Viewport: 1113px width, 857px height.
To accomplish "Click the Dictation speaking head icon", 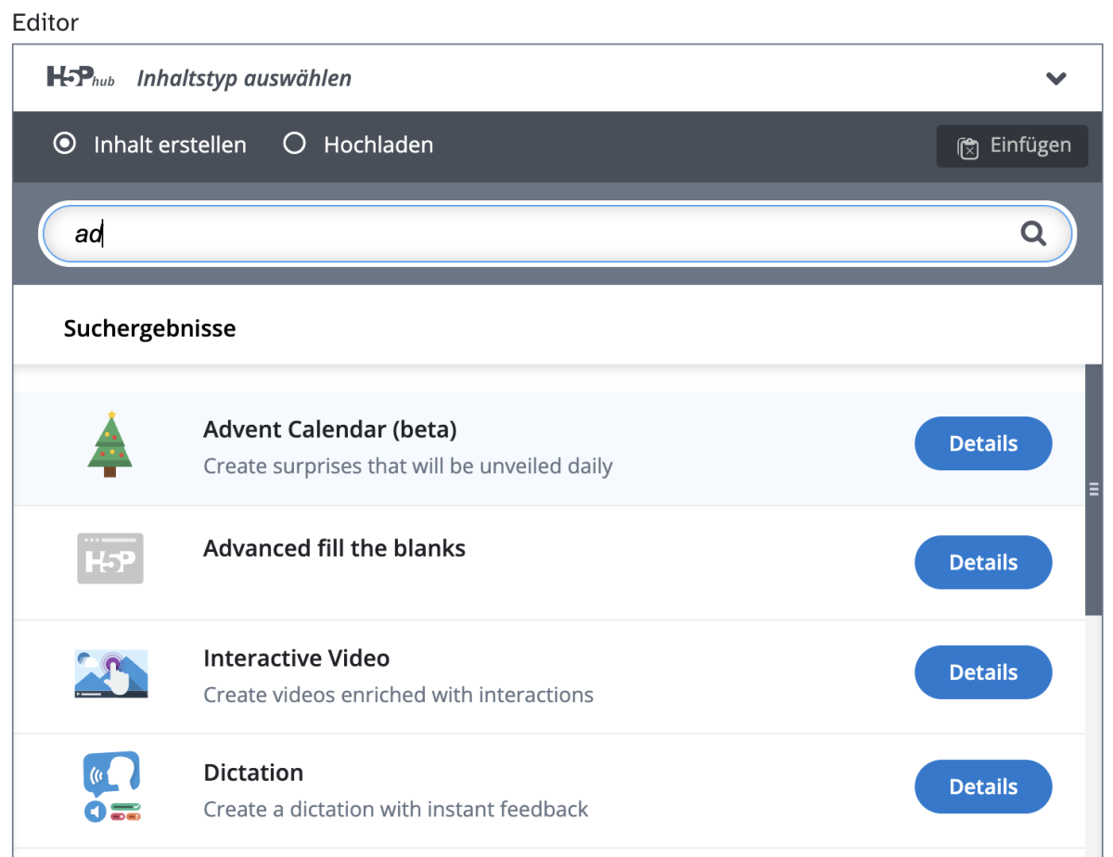I will [x=110, y=787].
